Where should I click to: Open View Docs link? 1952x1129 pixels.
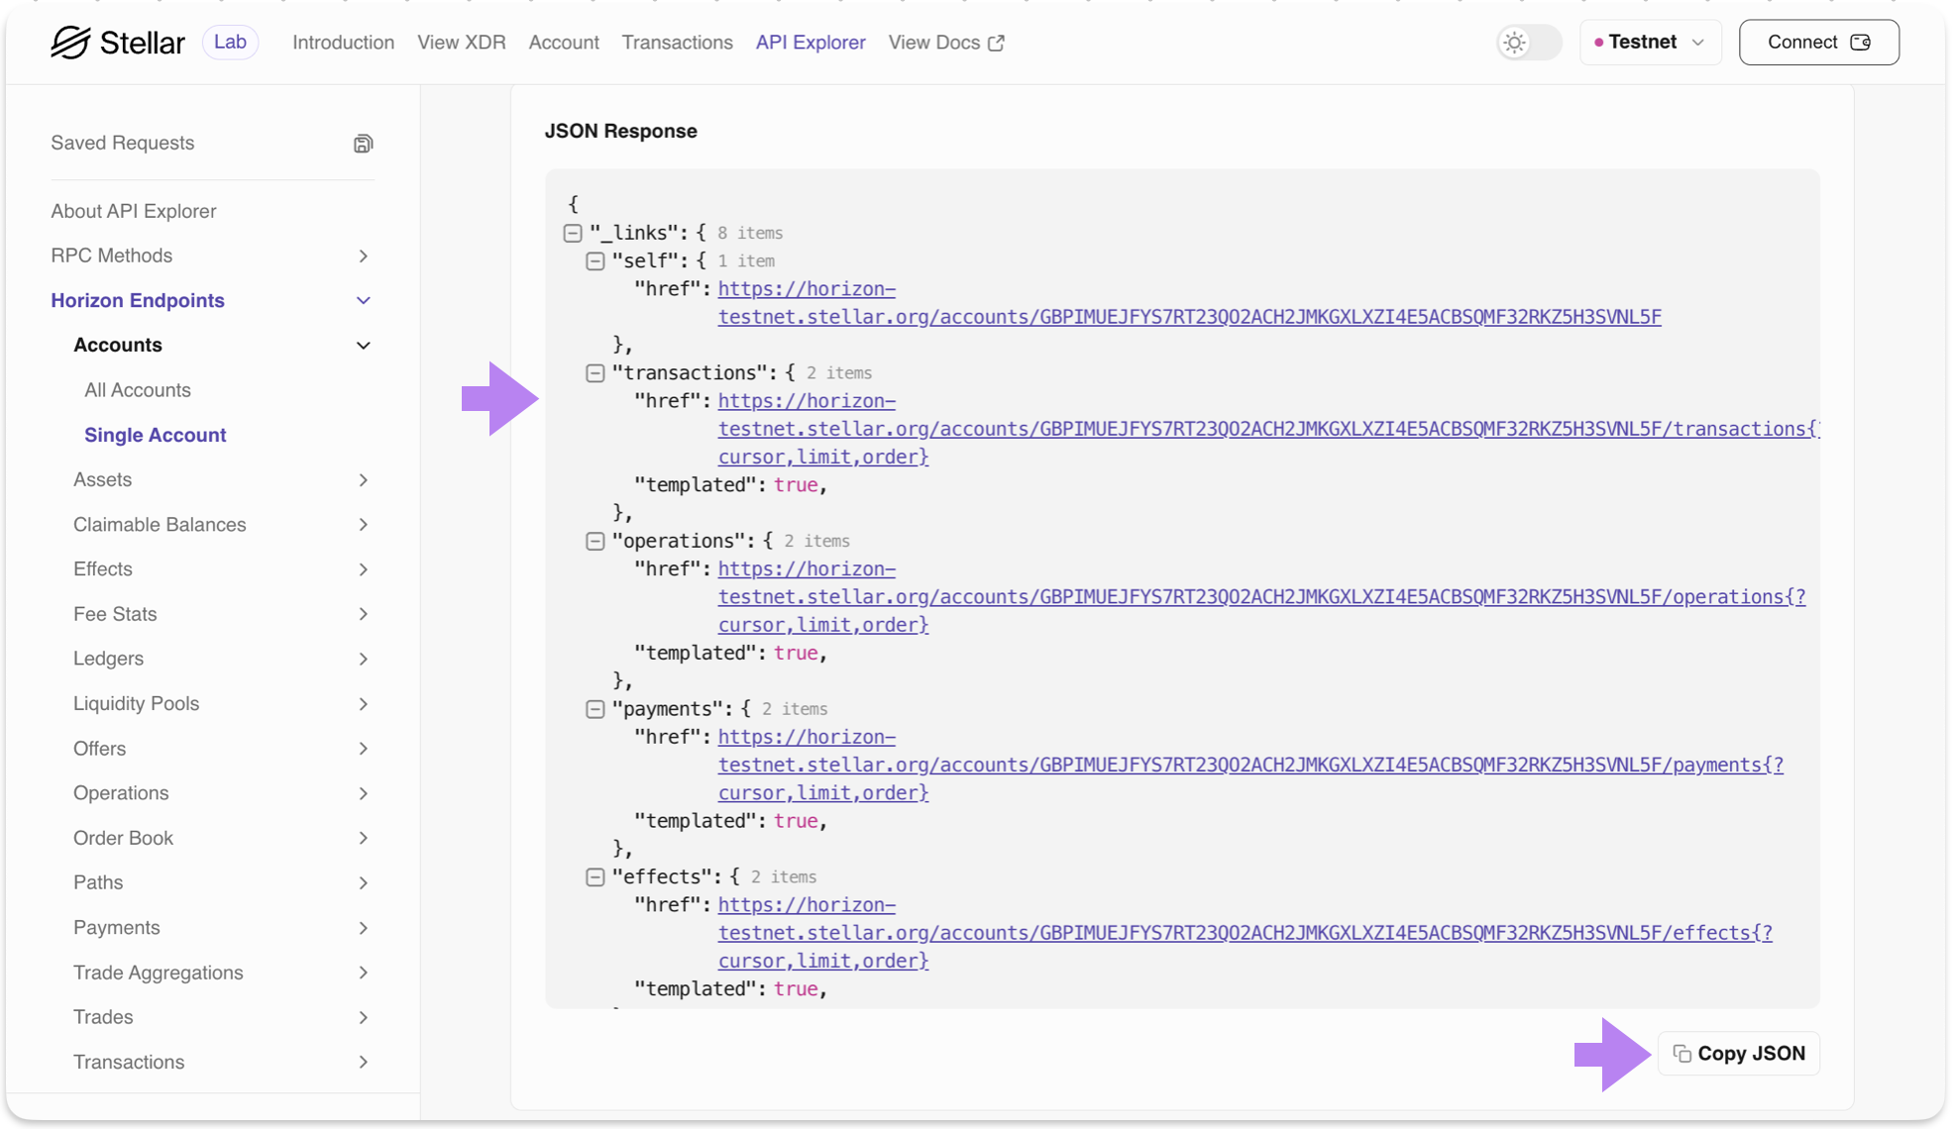pos(946,43)
